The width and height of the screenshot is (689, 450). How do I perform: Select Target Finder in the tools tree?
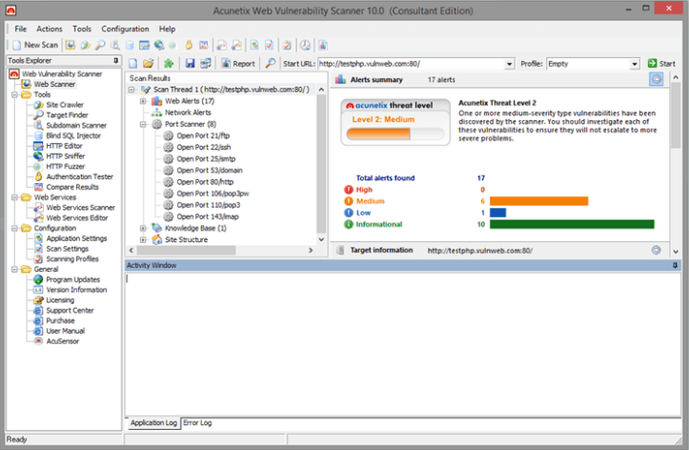(x=66, y=114)
